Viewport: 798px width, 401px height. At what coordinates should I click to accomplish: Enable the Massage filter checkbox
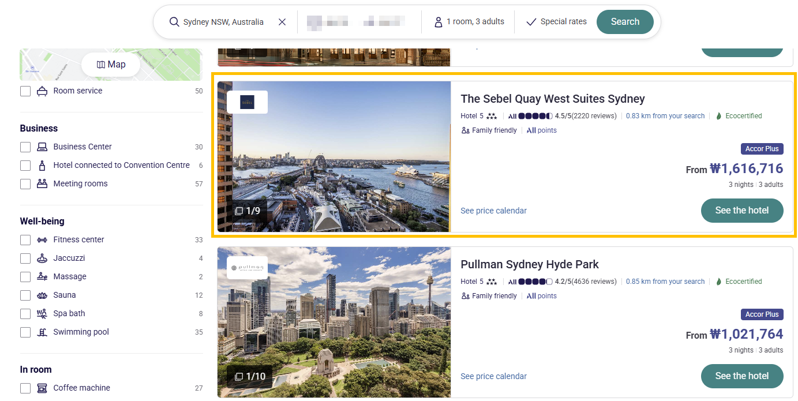25,277
